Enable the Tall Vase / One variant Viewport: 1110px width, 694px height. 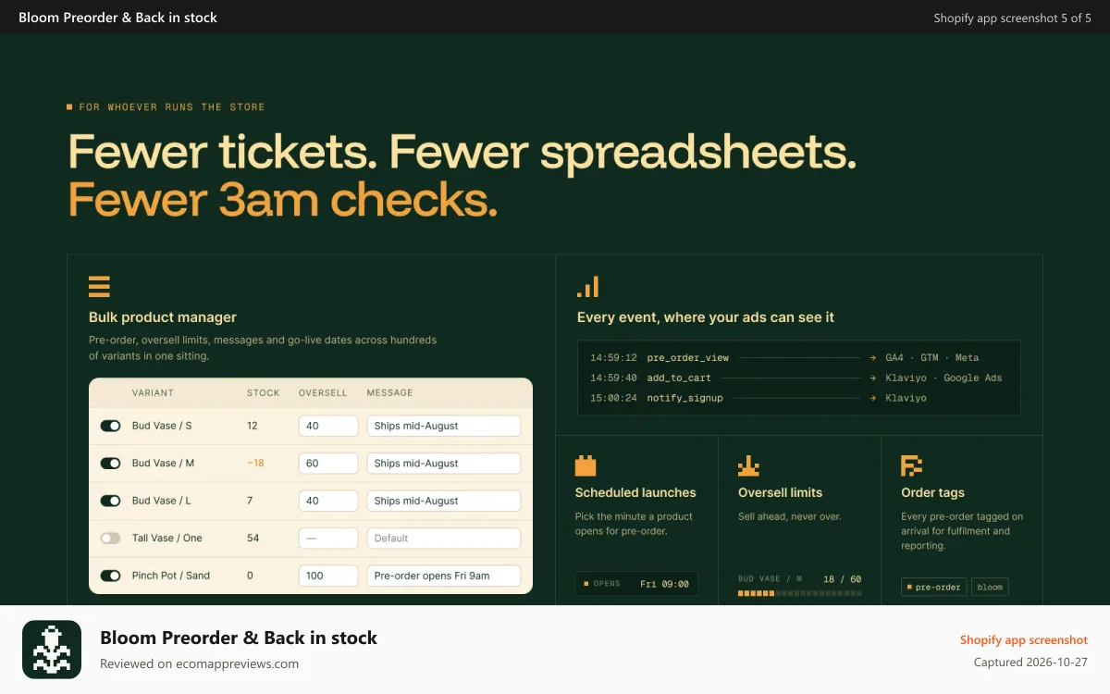point(110,538)
